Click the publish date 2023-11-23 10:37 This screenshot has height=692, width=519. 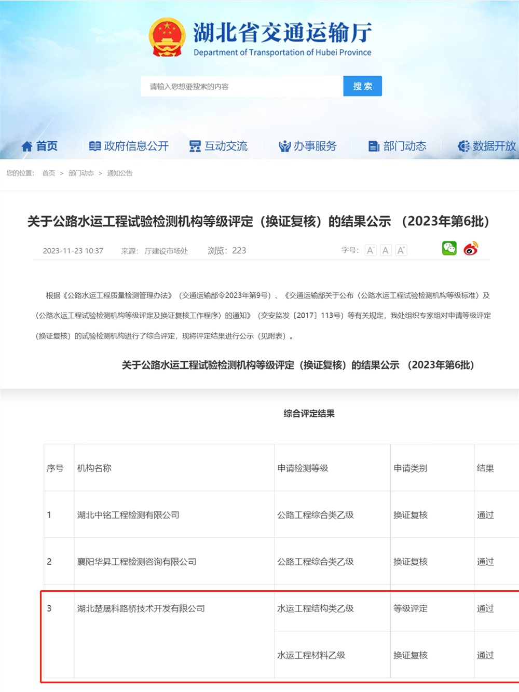73,251
